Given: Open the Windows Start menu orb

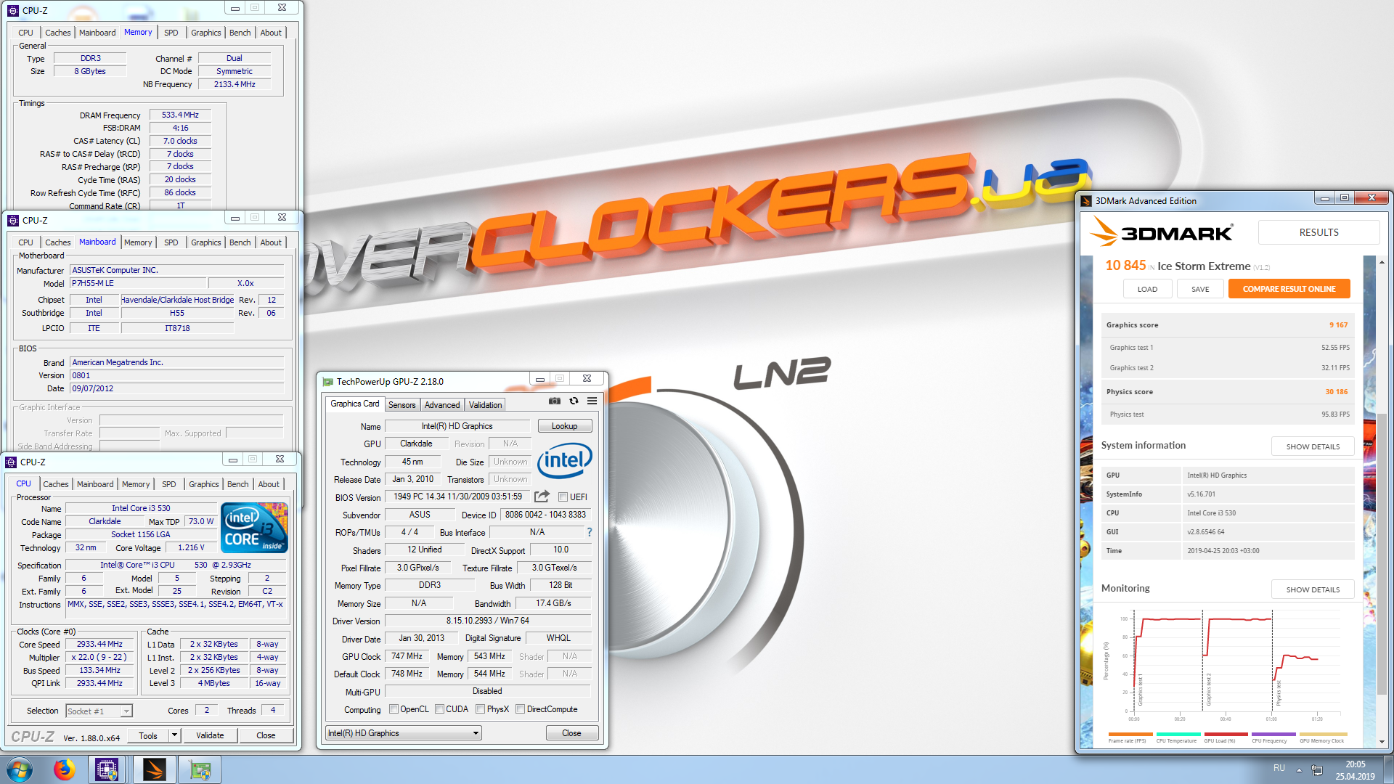Looking at the screenshot, I should coord(20,769).
